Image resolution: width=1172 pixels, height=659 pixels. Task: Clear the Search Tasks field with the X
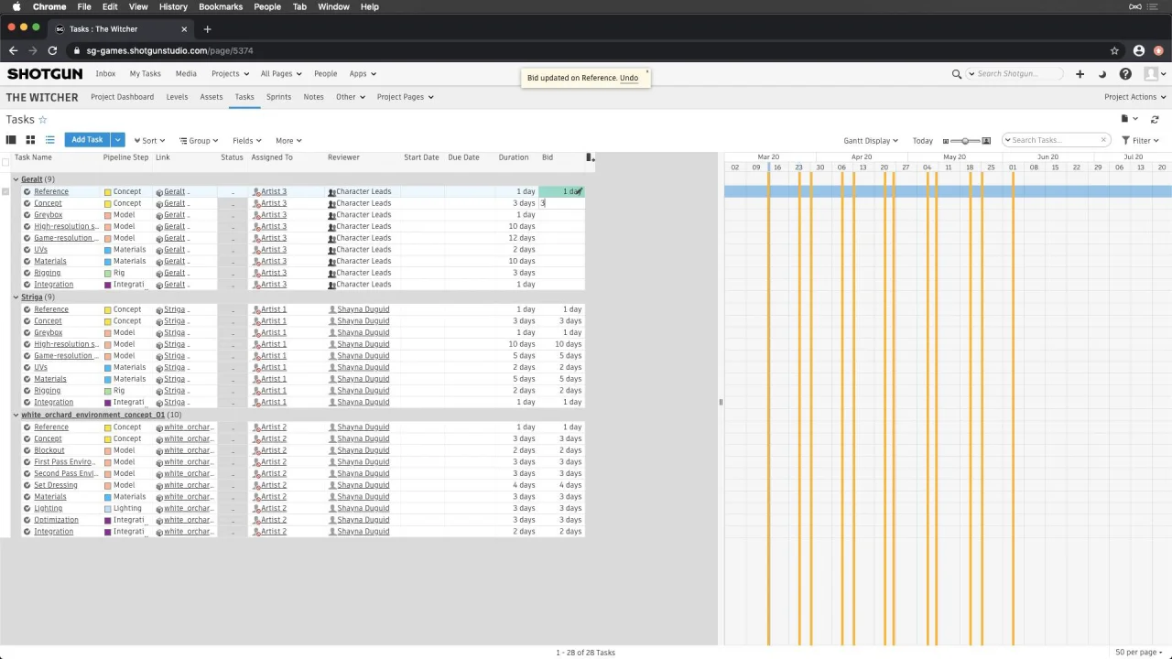1103,140
